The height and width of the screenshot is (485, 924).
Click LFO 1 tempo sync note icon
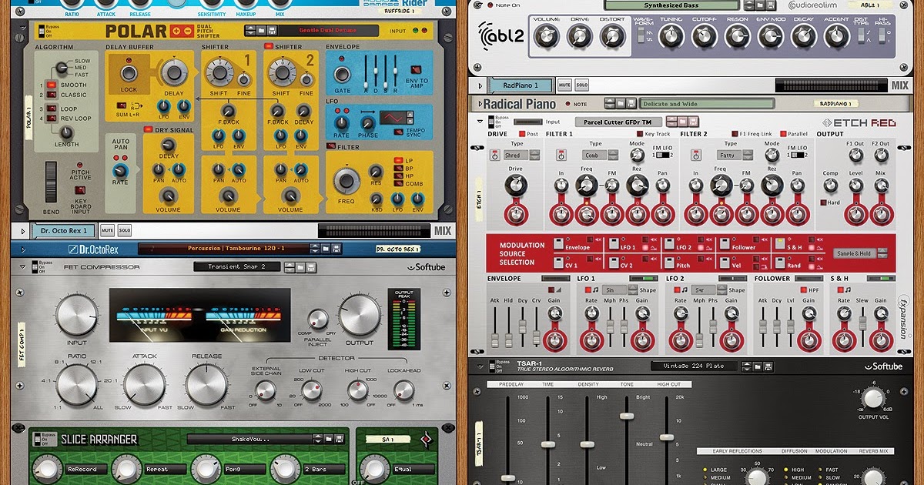point(595,289)
